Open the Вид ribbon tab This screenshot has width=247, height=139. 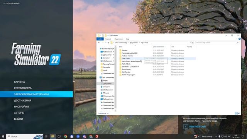click(x=127, y=39)
